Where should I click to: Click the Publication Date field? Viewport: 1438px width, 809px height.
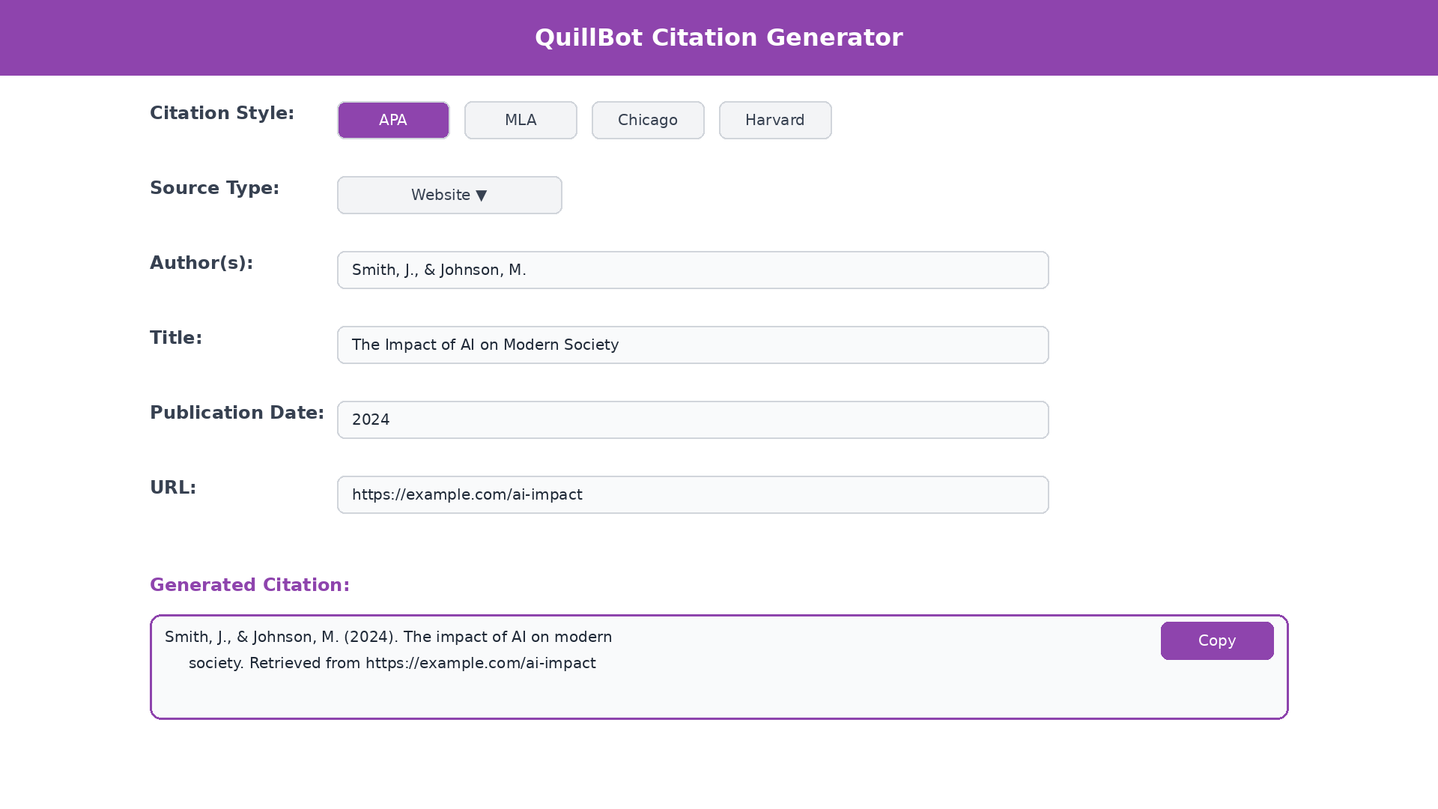click(x=692, y=419)
